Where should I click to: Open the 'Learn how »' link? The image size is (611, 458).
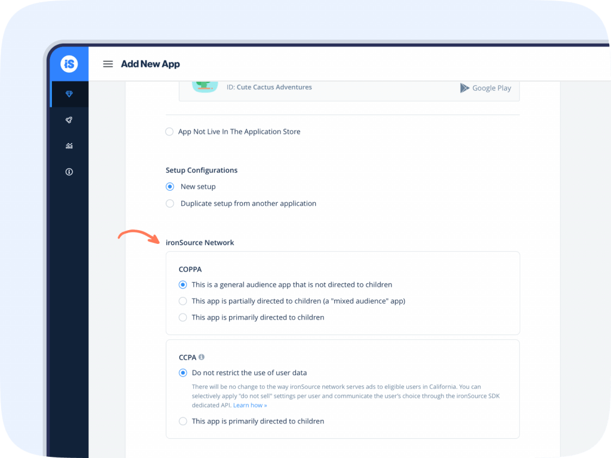pos(249,405)
